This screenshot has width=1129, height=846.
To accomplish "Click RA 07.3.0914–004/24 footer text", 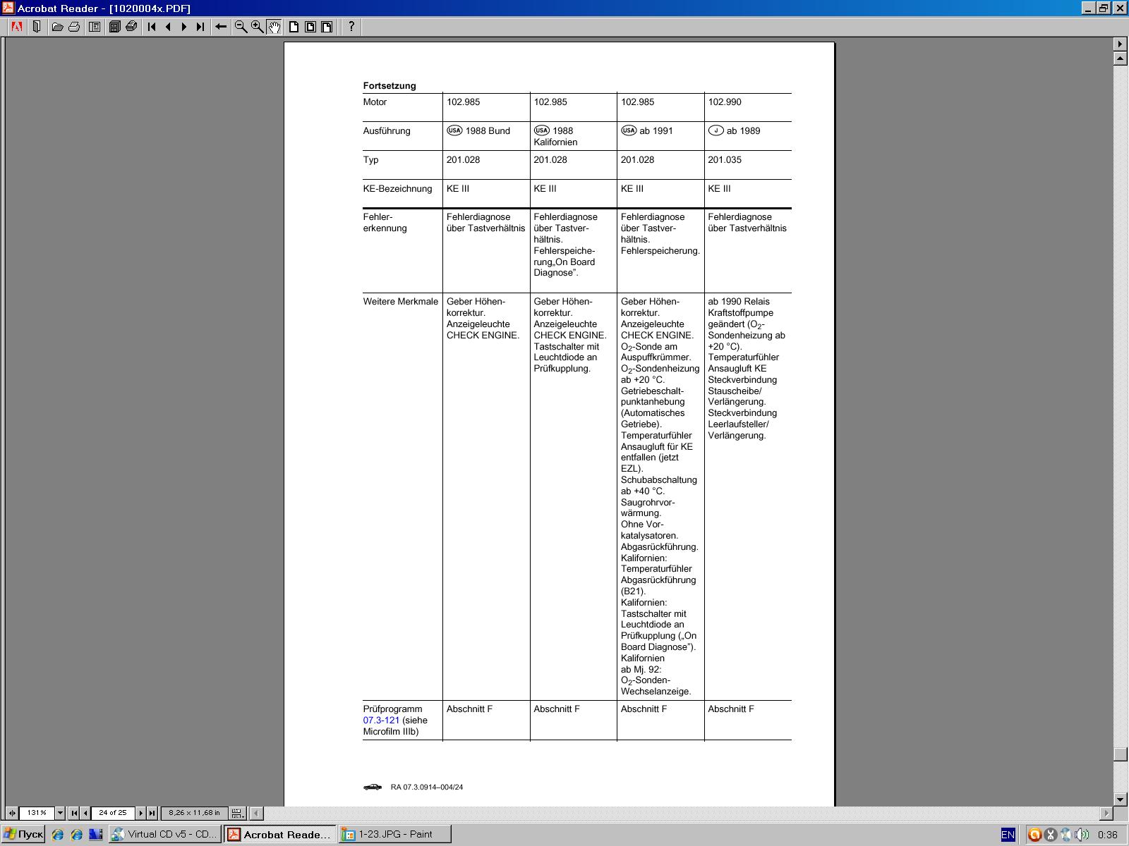I will [x=427, y=787].
